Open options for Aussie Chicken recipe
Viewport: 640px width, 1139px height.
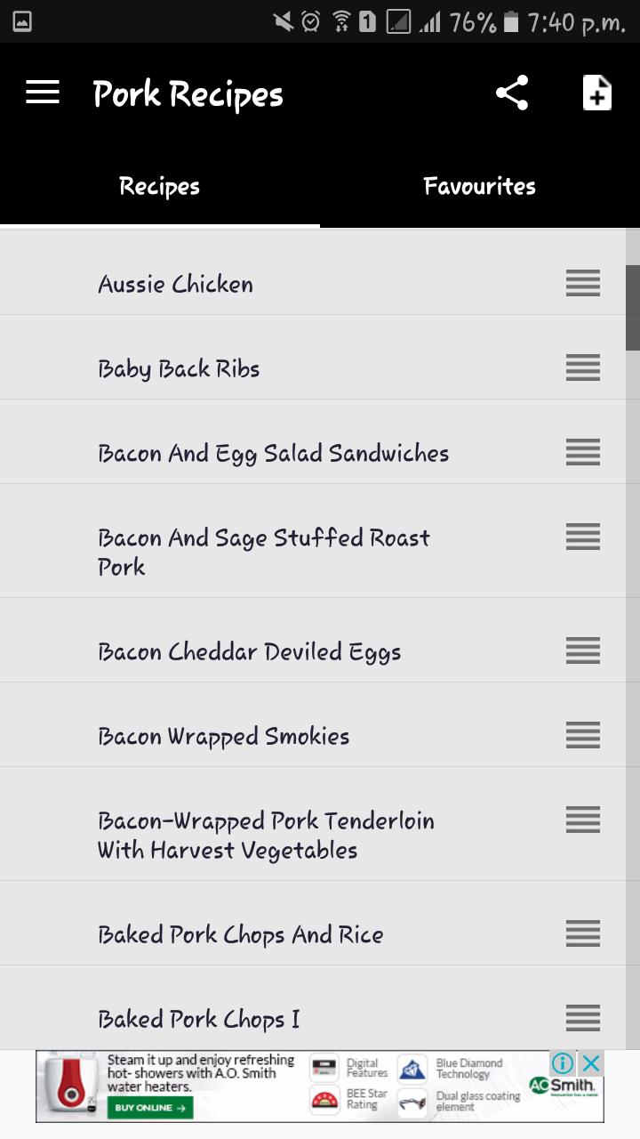click(x=582, y=283)
